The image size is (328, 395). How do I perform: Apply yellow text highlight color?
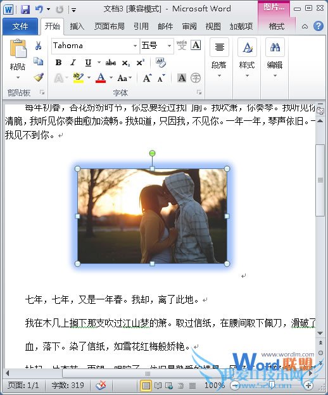pyautogui.click(x=79, y=78)
